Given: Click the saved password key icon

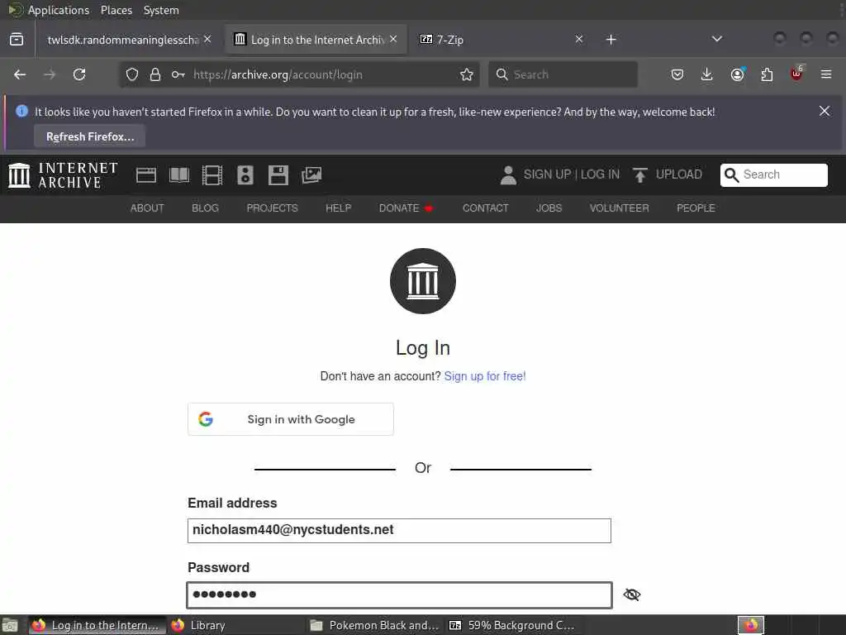Looking at the screenshot, I should (178, 74).
